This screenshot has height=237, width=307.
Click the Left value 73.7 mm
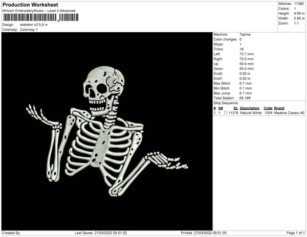pos(246,54)
